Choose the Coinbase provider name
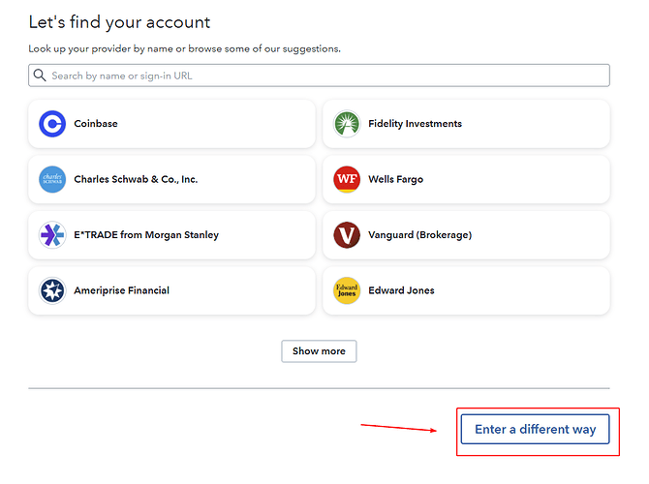 click(96, 124)
